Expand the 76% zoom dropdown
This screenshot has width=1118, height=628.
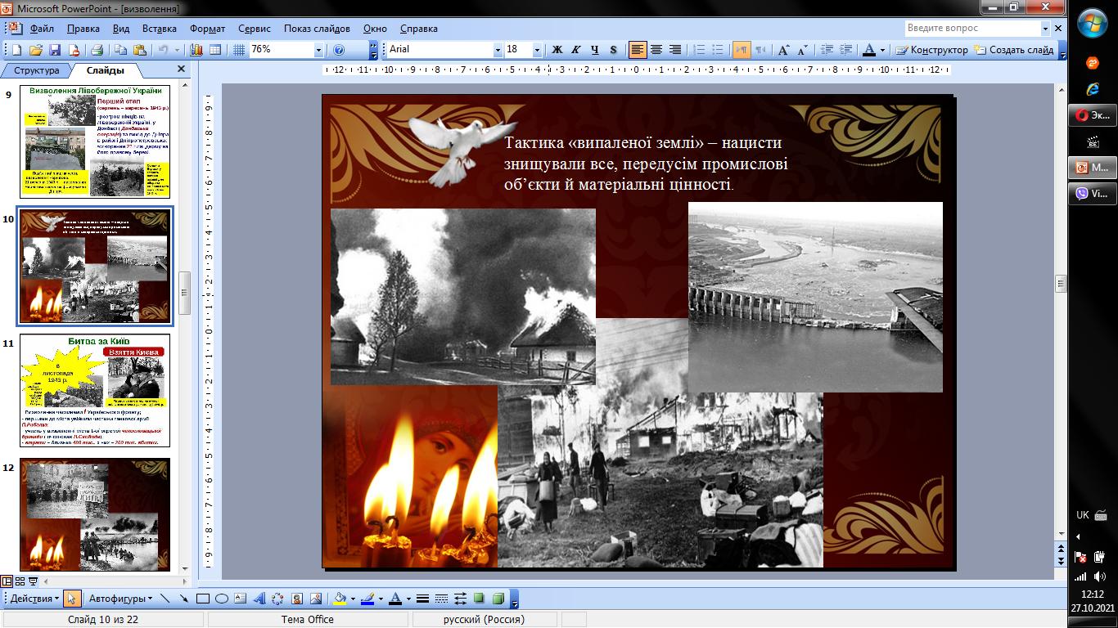tap(318, 50)
